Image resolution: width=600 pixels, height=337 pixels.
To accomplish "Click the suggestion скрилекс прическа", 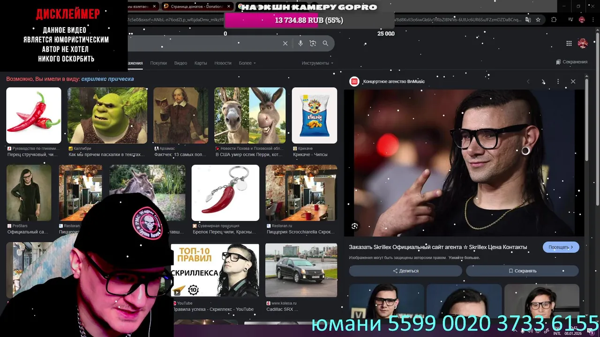I will tap(107, 79).
